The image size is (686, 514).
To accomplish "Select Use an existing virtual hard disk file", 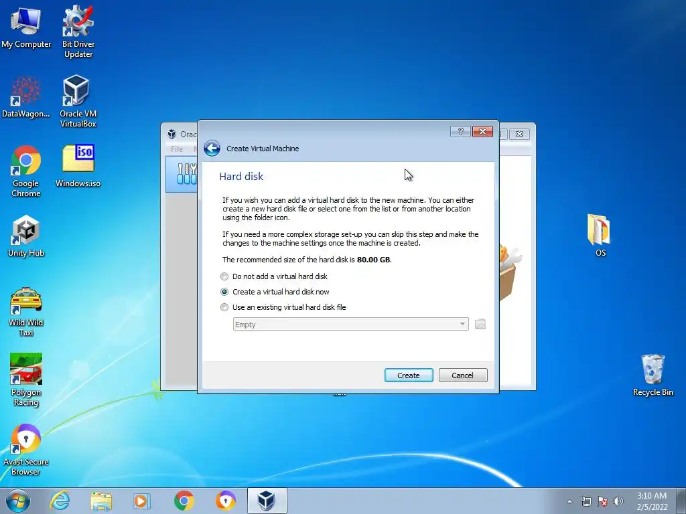I will point(283,307).
